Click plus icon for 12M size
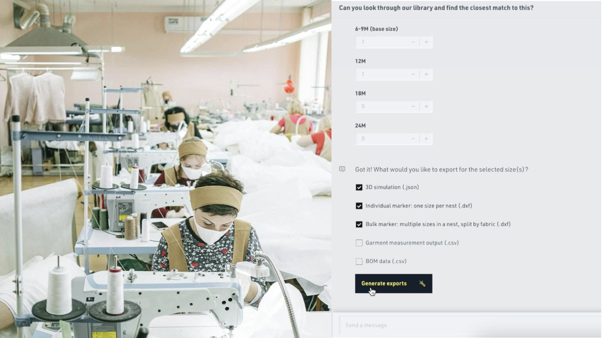 [426, 74]
